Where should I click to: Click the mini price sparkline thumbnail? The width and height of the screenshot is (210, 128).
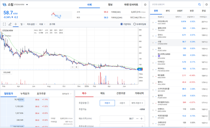tap(61, 15)
